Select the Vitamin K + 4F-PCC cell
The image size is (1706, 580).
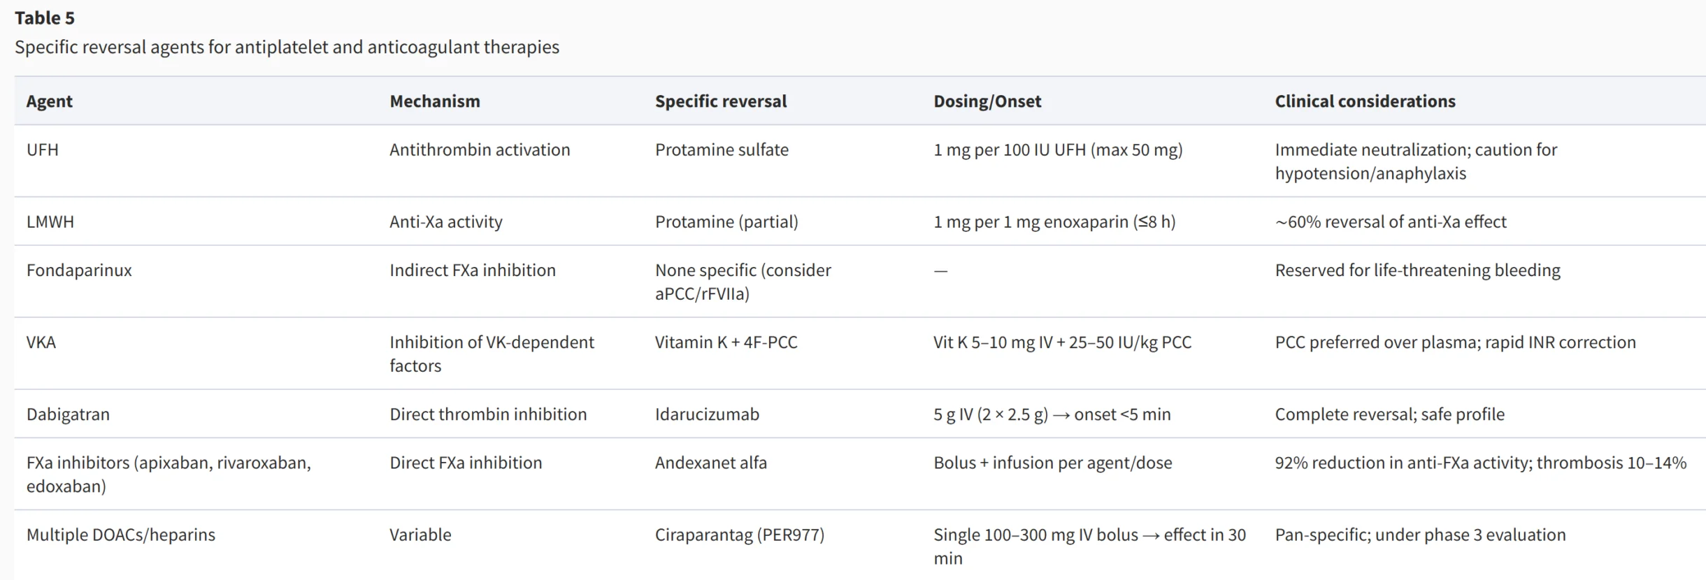pos(726,342)
